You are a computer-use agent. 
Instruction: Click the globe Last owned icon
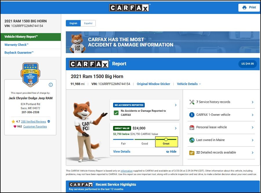(192, 140)
